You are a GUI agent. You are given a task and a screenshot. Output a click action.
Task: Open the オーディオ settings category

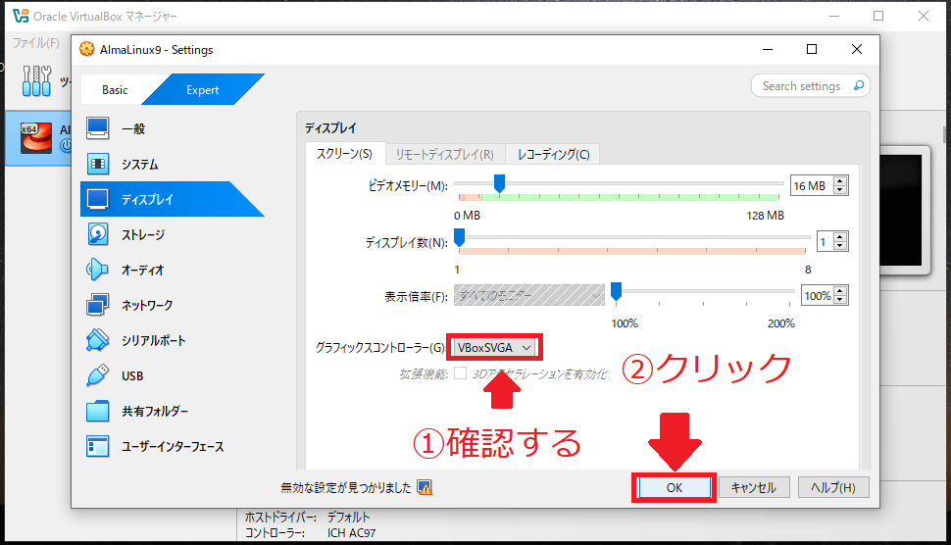172,270
